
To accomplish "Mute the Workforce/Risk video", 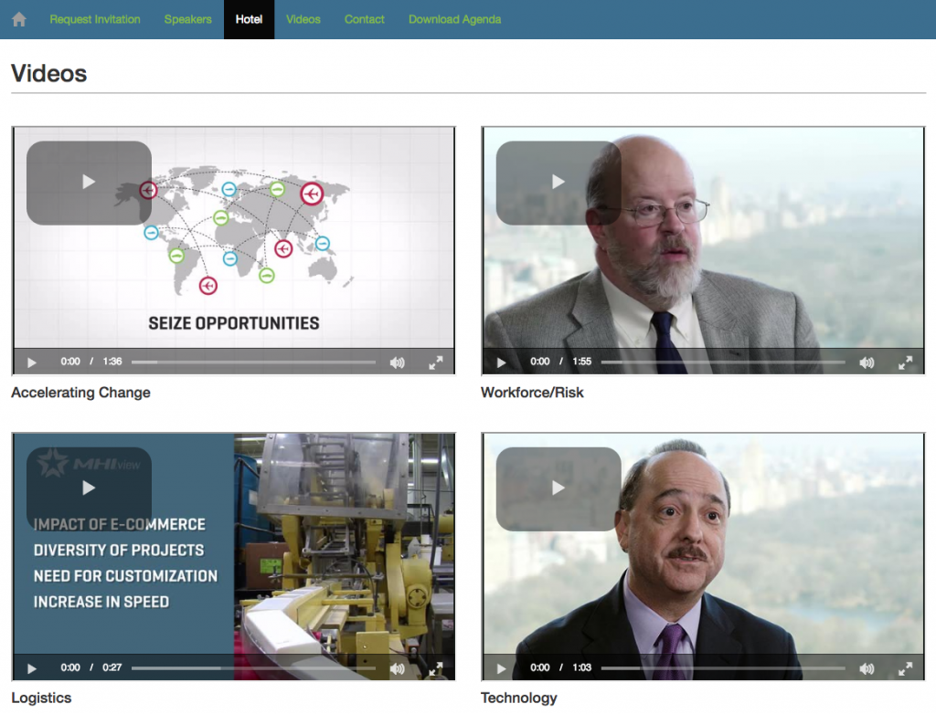I will [866, 362].
